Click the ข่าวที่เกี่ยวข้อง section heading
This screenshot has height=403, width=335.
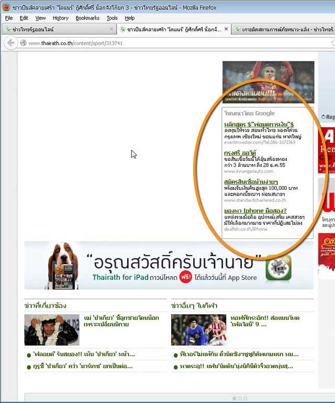[x=45, y=306]
